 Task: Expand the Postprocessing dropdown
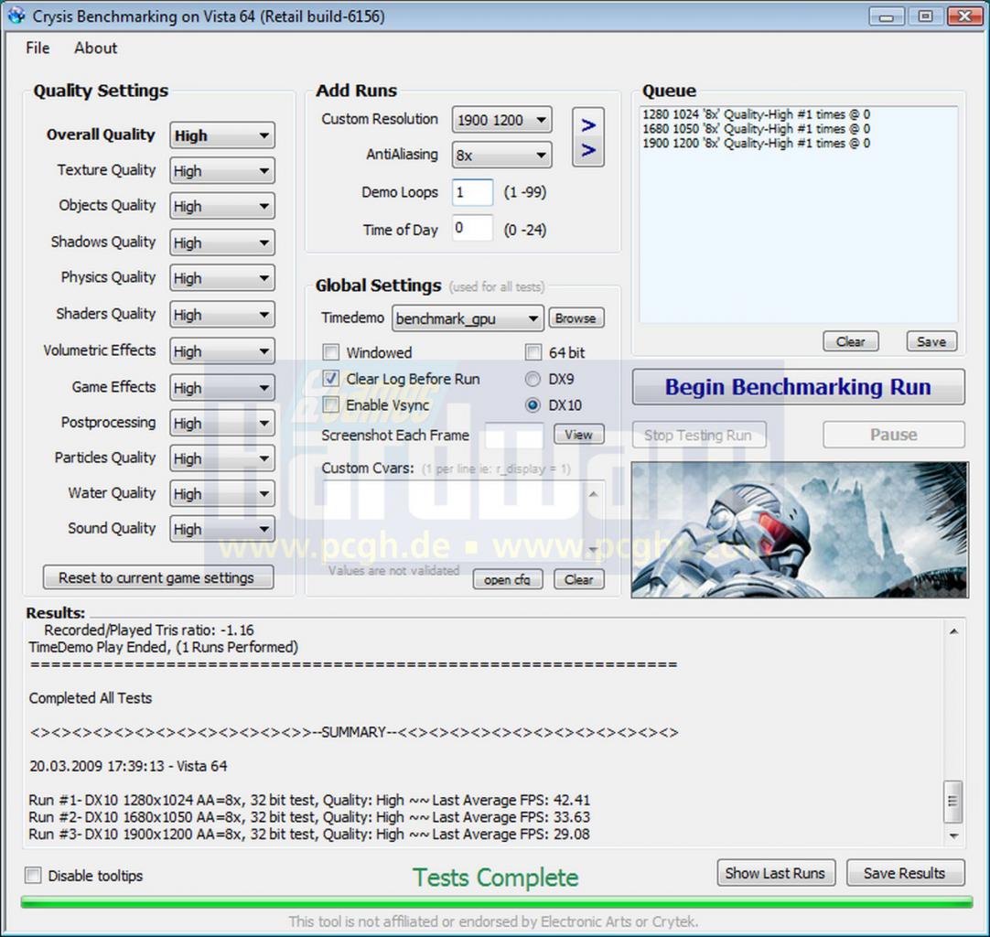(221, 423)
